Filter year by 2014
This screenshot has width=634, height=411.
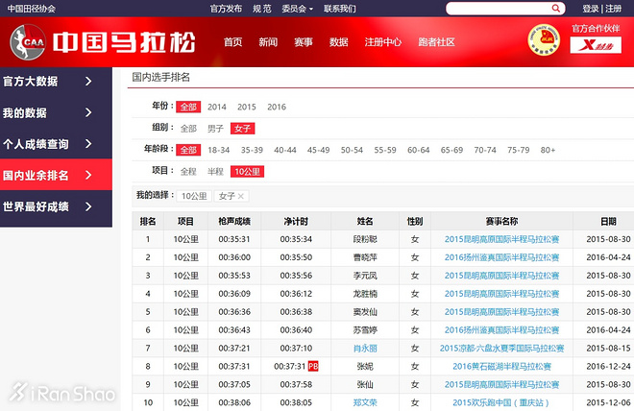pos(217,107)
